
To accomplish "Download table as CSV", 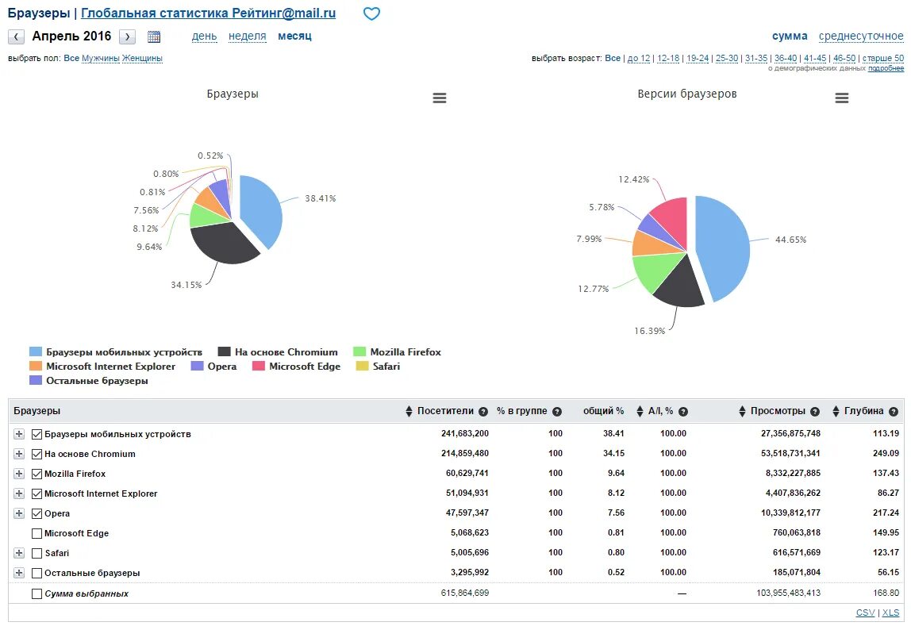I will click(865, 613).
